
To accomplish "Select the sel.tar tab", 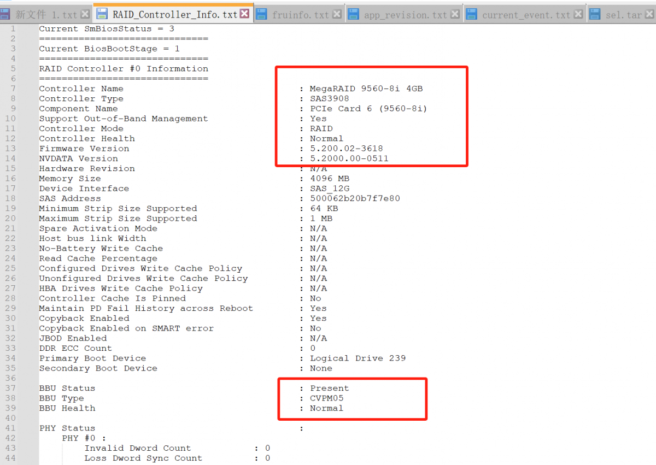I will [623, 15].
